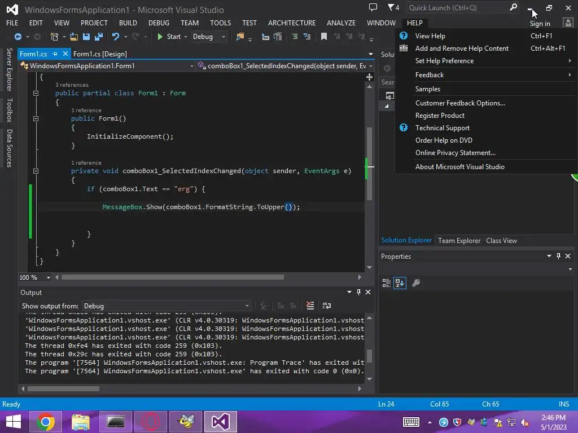Click the Navigate Backward arrow icon
The height and width of the screenshot is (433, 578).
pos(17,37)
